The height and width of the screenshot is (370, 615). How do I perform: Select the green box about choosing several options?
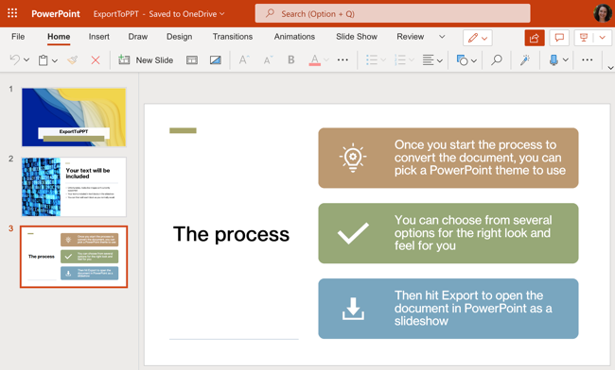point(448,233)
